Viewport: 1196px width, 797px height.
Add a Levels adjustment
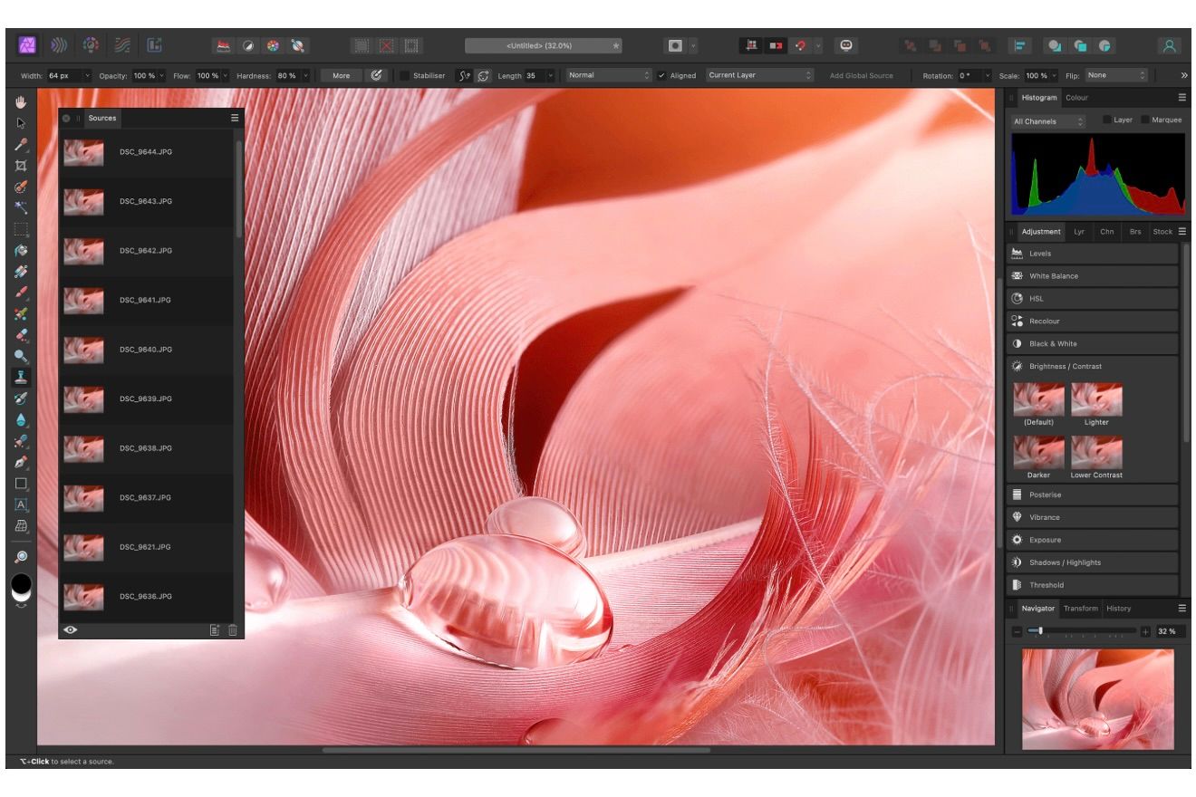pos(1092,254)
